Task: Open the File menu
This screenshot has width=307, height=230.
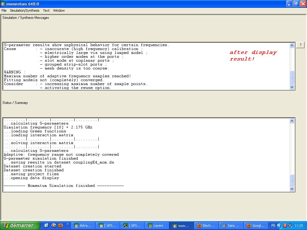Action: 4,10
